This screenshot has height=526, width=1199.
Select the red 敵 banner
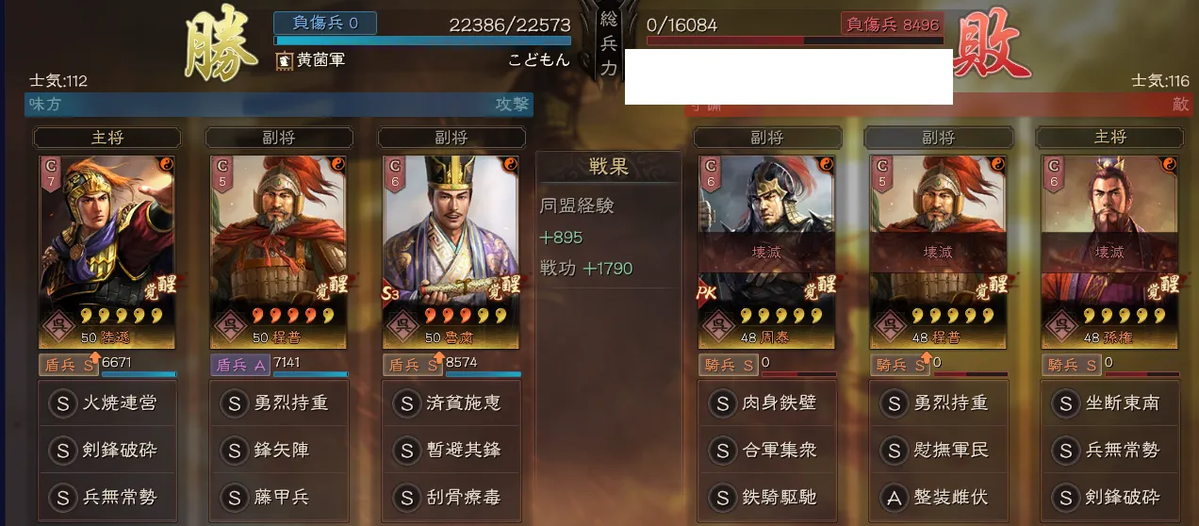939,105
